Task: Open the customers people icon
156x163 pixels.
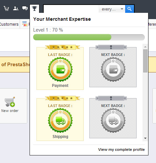Action: [x=16, y=8]
